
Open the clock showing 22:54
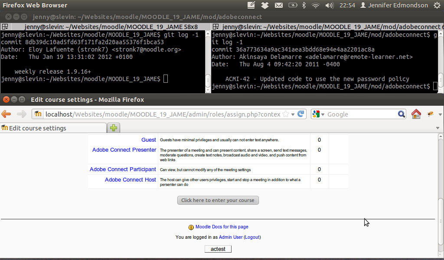point(347,5)
